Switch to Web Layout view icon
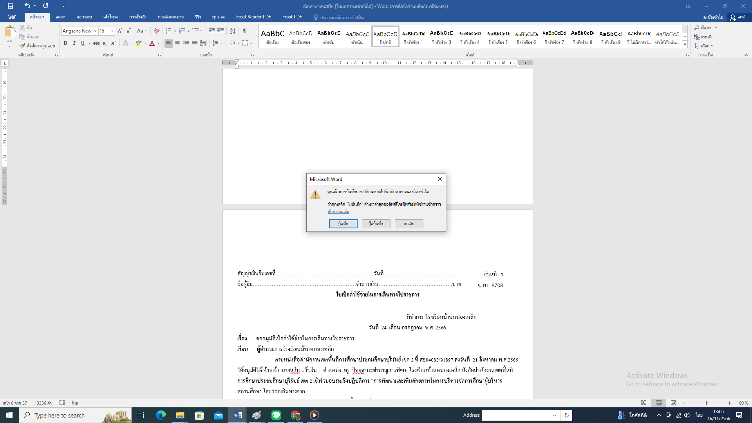 [674, 403]
